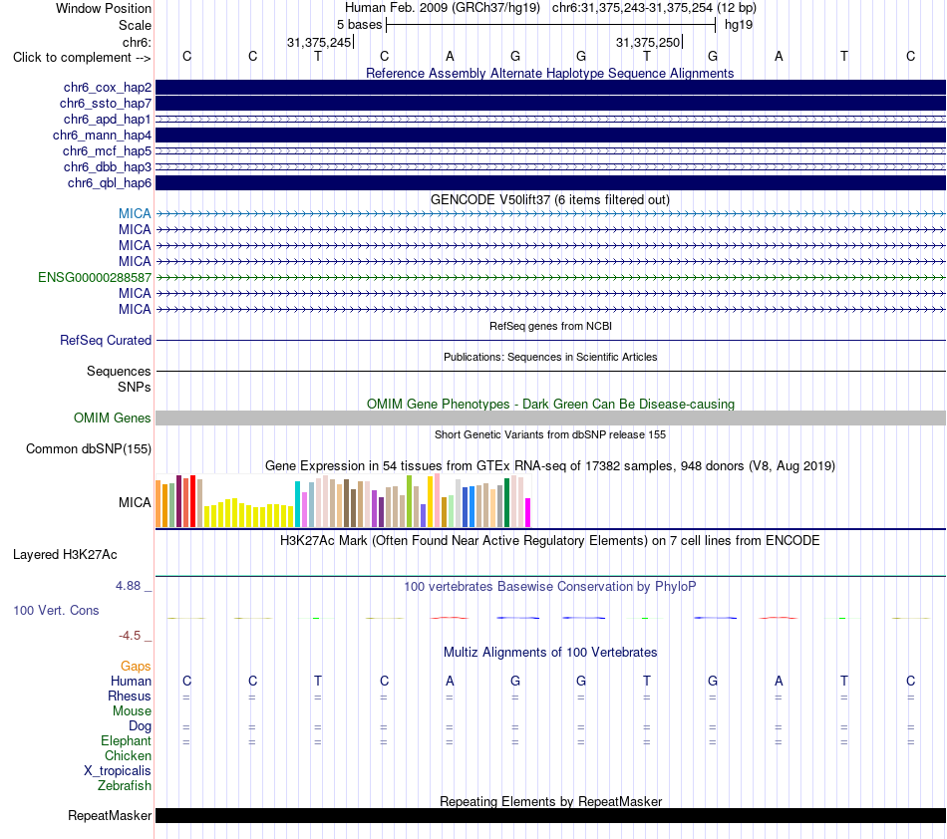Viewport: 947px width, 839px height.
Task: Select the Human species label
Action: (131, 681)
